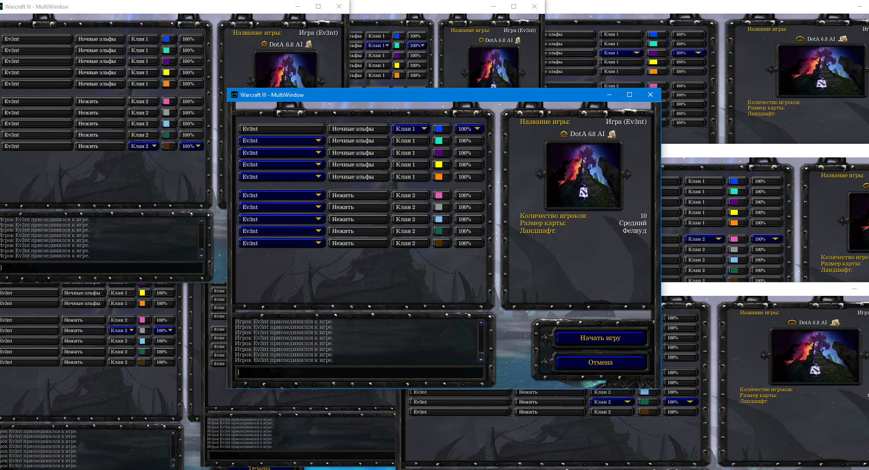
Task: Minimize the top-left Warcraft III window
Action: pyautogui.click(x=298, y=6)
